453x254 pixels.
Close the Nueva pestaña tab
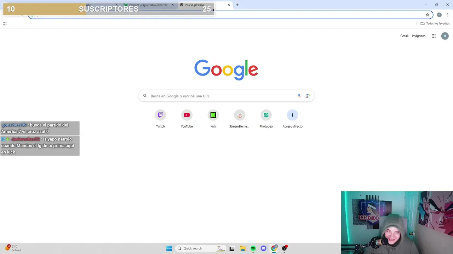[x=229, y=5]
